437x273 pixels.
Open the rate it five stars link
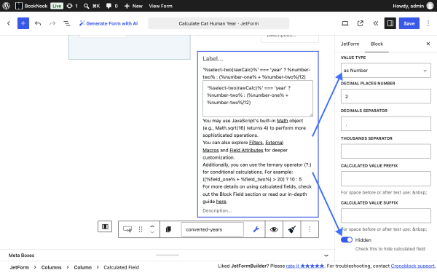click(x=305, y=266)
